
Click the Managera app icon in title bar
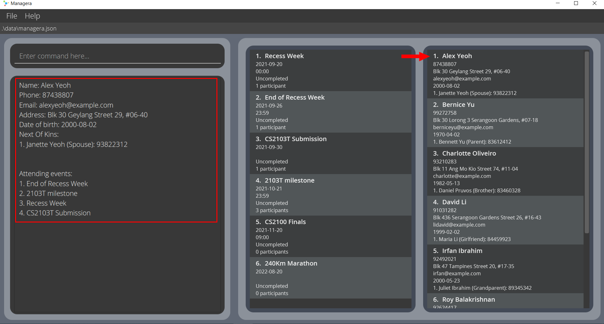point(6,3)
